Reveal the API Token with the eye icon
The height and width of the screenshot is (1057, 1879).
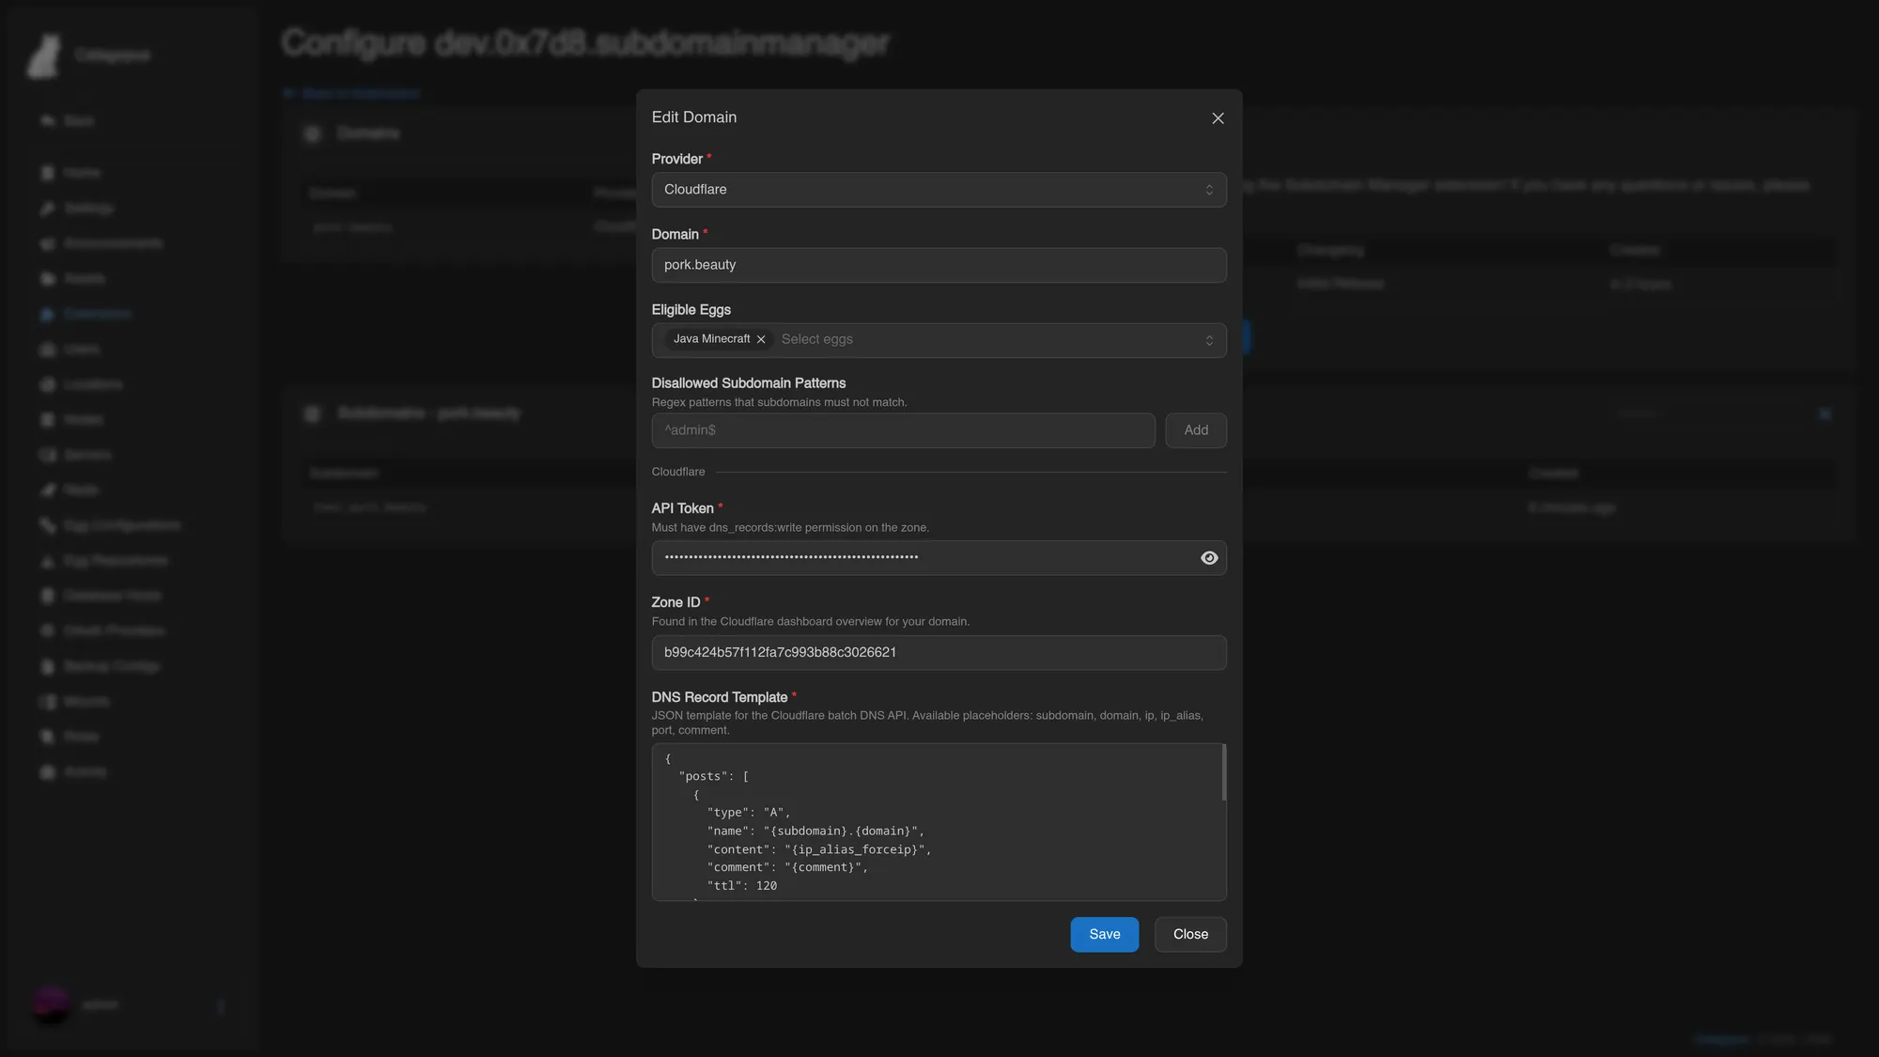[1209, 558]
